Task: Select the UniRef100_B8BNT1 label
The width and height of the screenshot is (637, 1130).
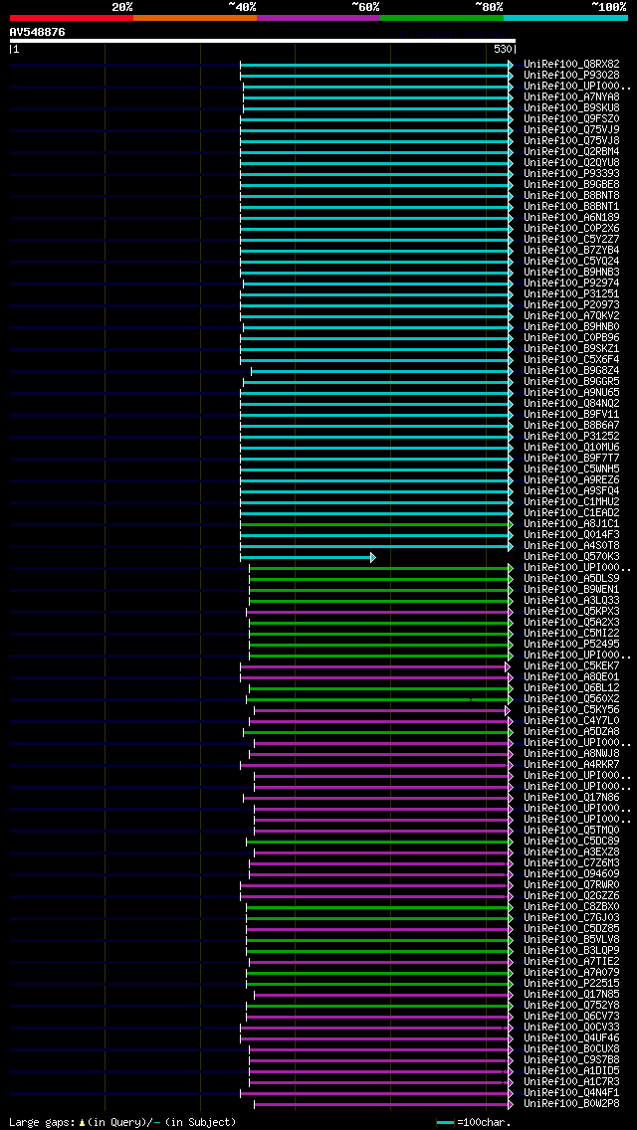Action: pyautogui.click(x=571, y=206)
